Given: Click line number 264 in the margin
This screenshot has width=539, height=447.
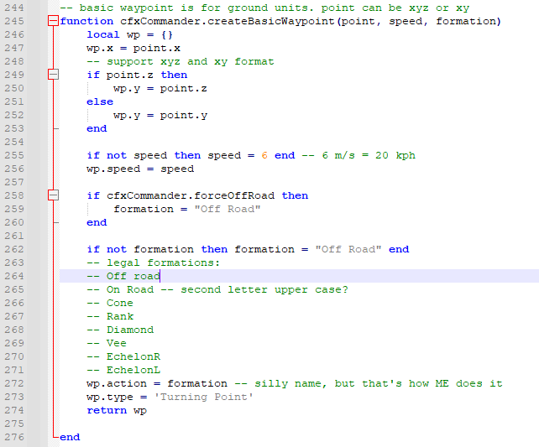Looking at the screenshot, I should pos(14,276).
